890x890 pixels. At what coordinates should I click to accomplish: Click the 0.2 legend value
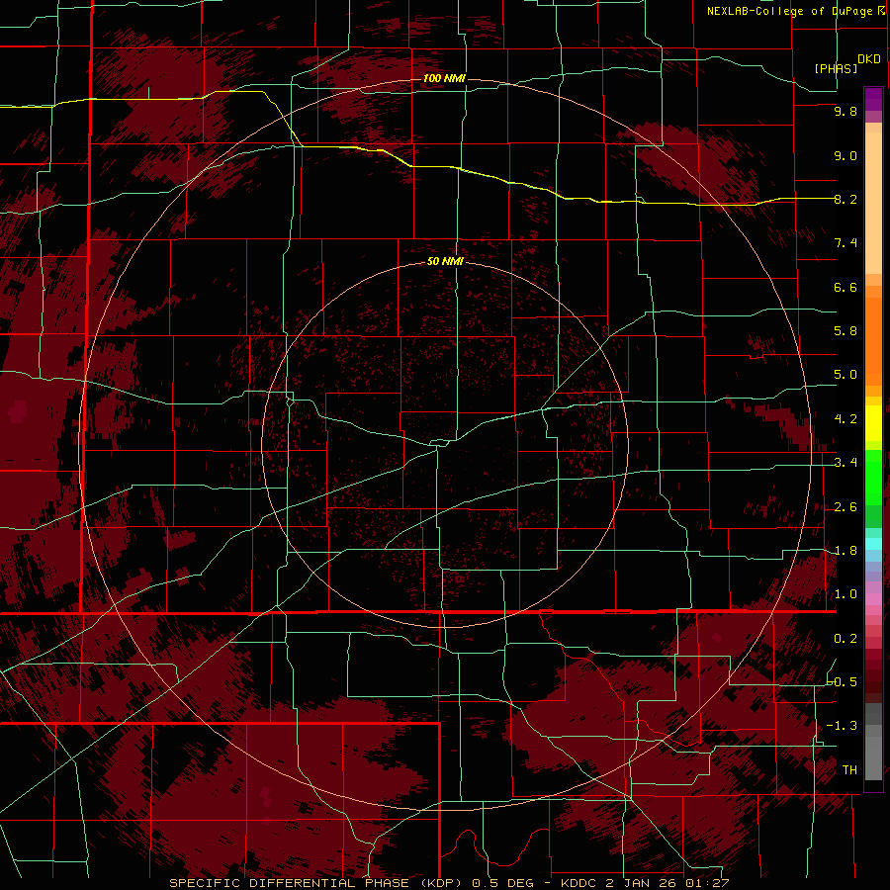tap(845, 639)
